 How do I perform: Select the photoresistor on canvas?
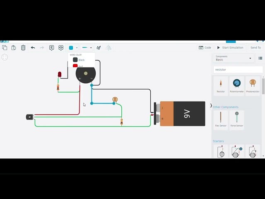pos(115,99)
